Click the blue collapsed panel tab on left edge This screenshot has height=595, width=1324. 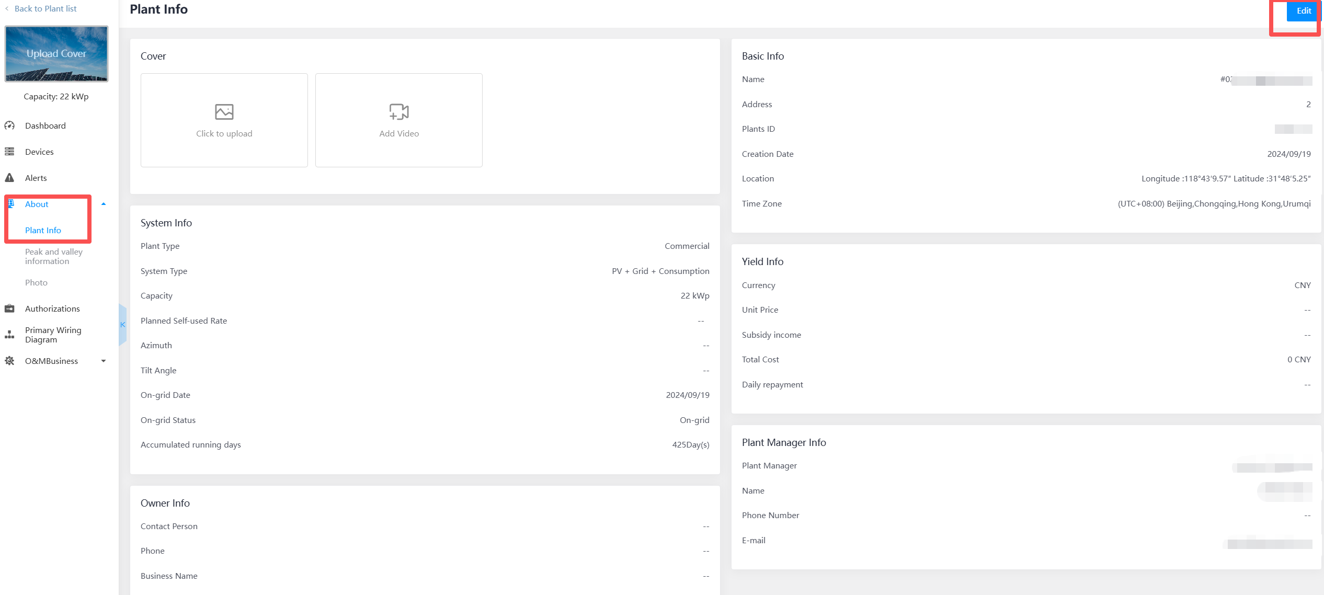click(123, 324)
